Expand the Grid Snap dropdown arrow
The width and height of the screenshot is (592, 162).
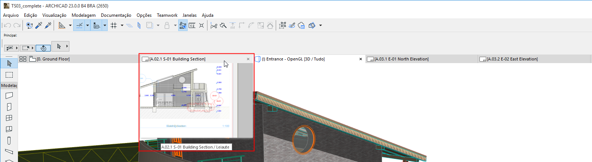(122, 25)
